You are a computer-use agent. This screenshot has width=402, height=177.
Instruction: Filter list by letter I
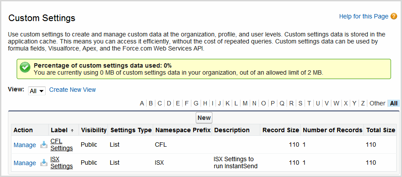click(212, 103)
